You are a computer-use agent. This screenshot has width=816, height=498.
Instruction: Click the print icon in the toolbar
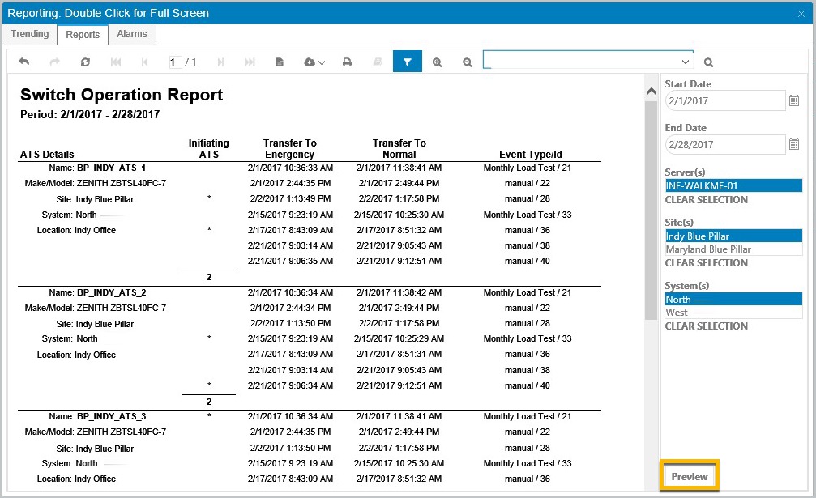(347, 62)
